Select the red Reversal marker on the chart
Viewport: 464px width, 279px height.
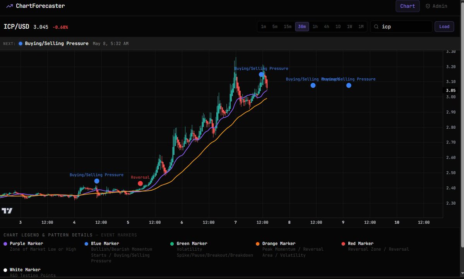tap(140, 183)
